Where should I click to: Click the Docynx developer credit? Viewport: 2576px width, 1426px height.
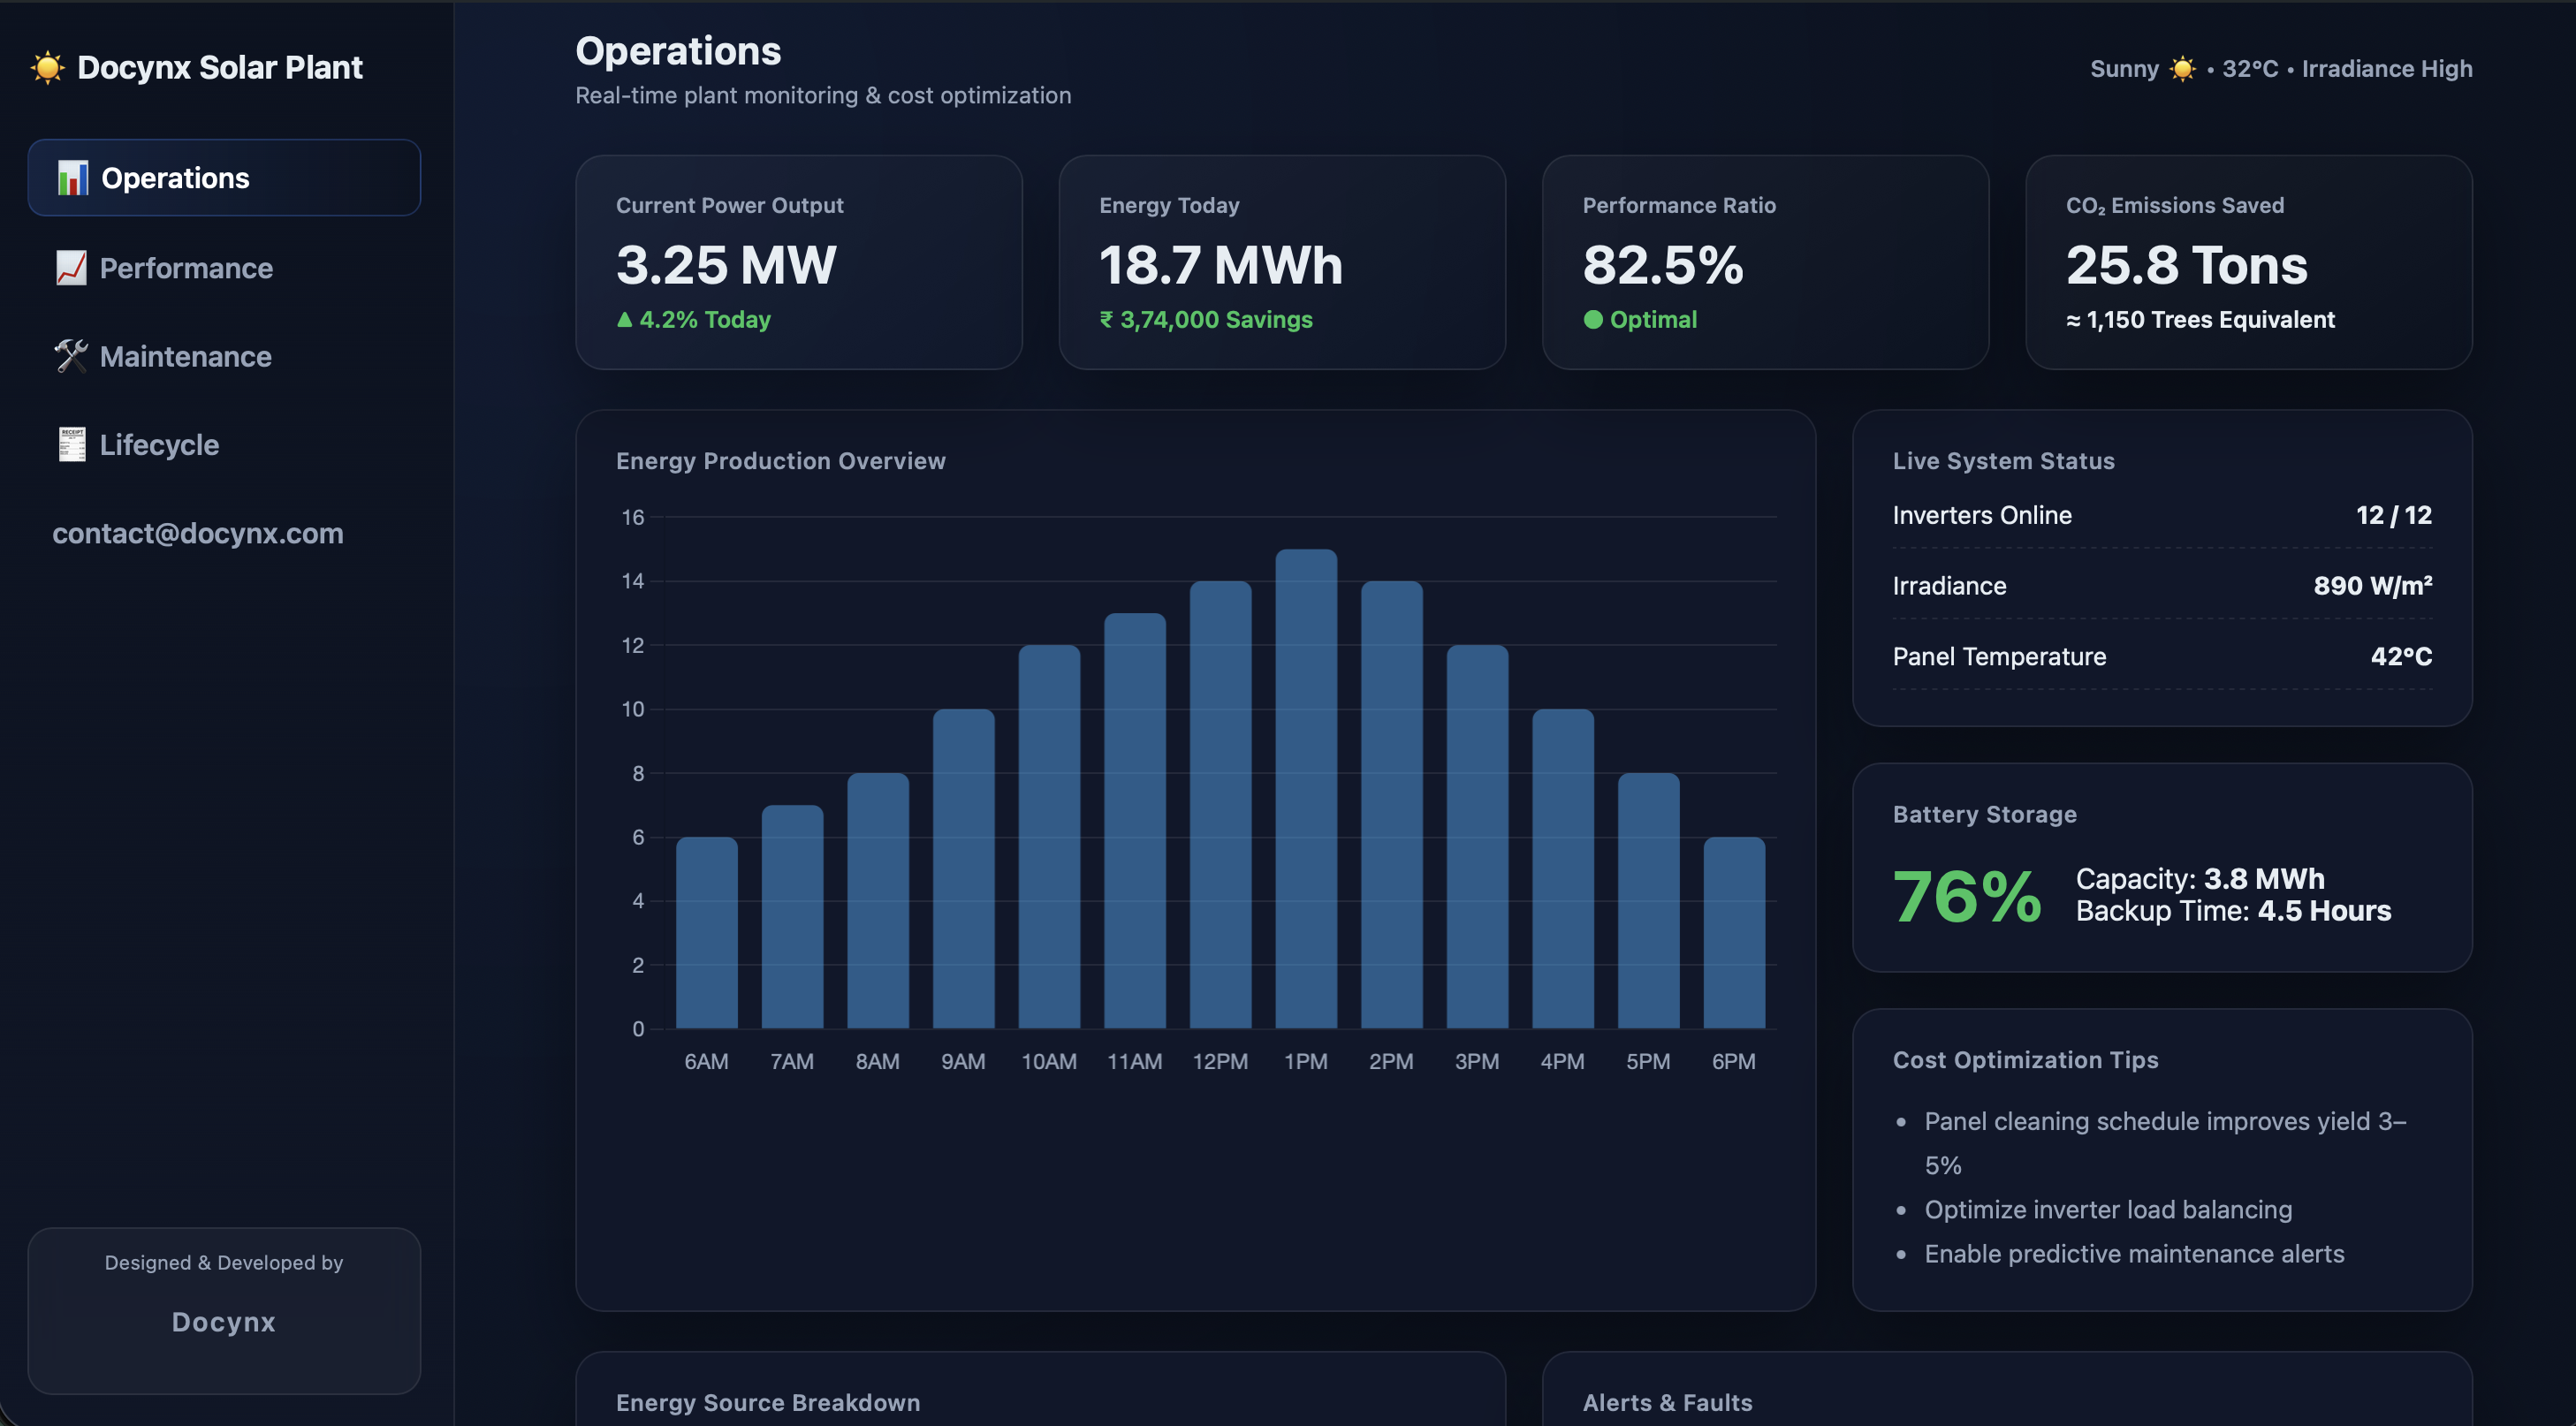pos(223,1321)
